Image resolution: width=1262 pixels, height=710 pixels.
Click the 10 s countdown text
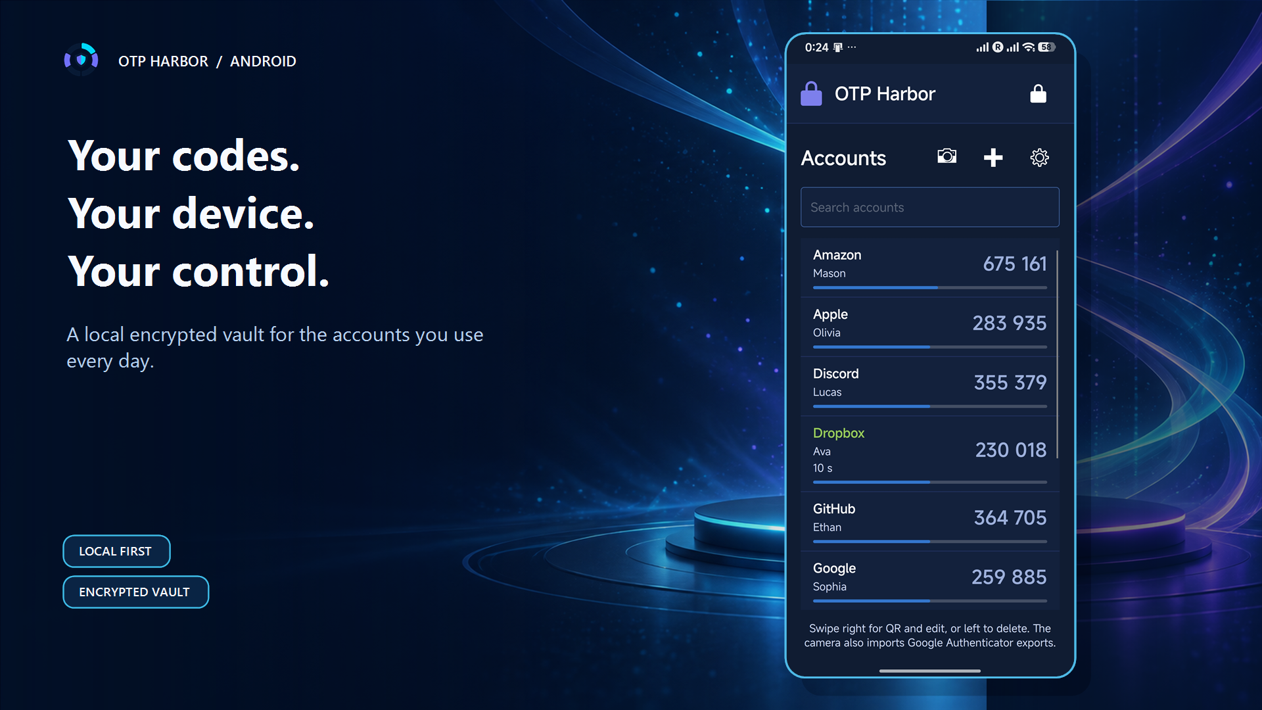click(x=822, y=468)
